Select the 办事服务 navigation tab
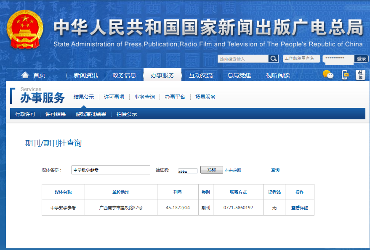This screenshot has height=250, width=370. 162,75
